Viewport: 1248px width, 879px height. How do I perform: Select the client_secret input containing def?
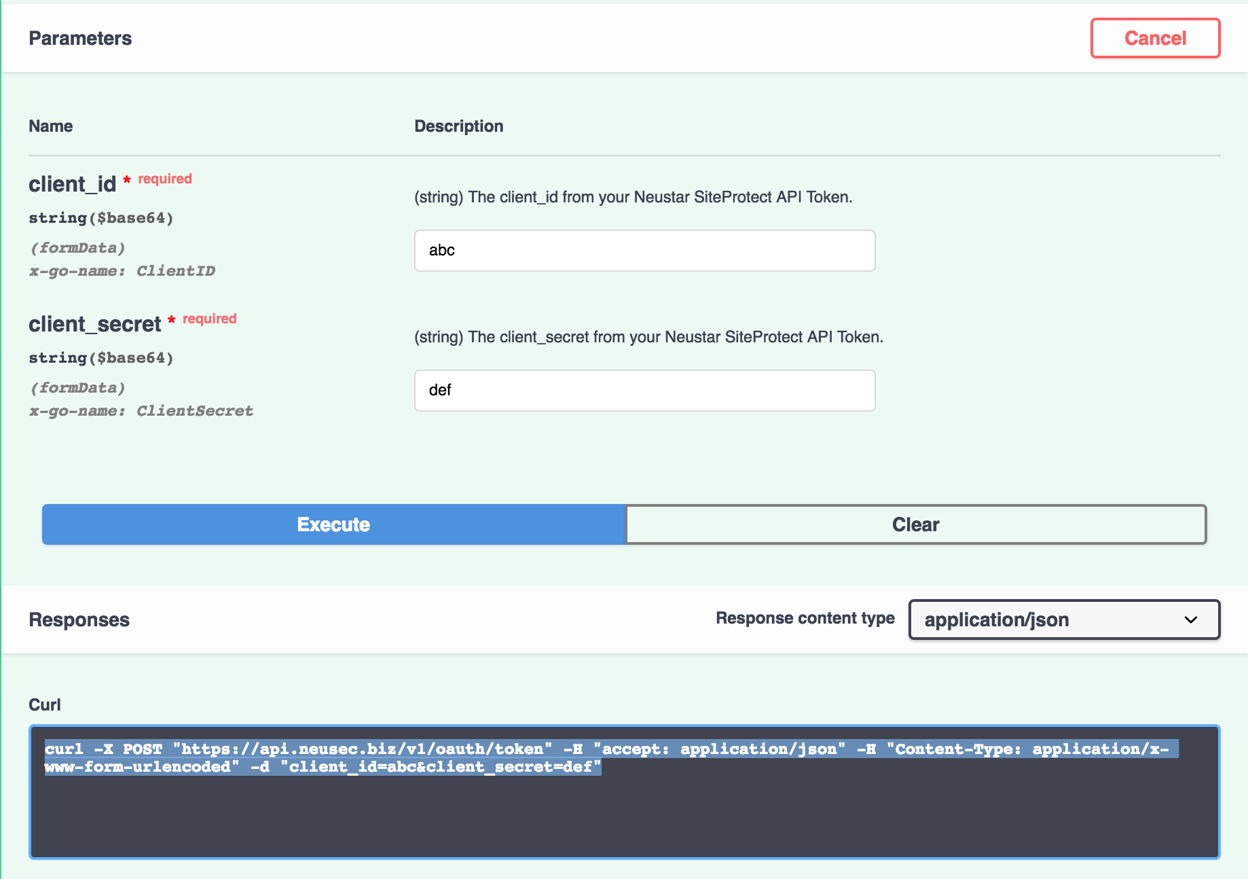tap(644, 391)
